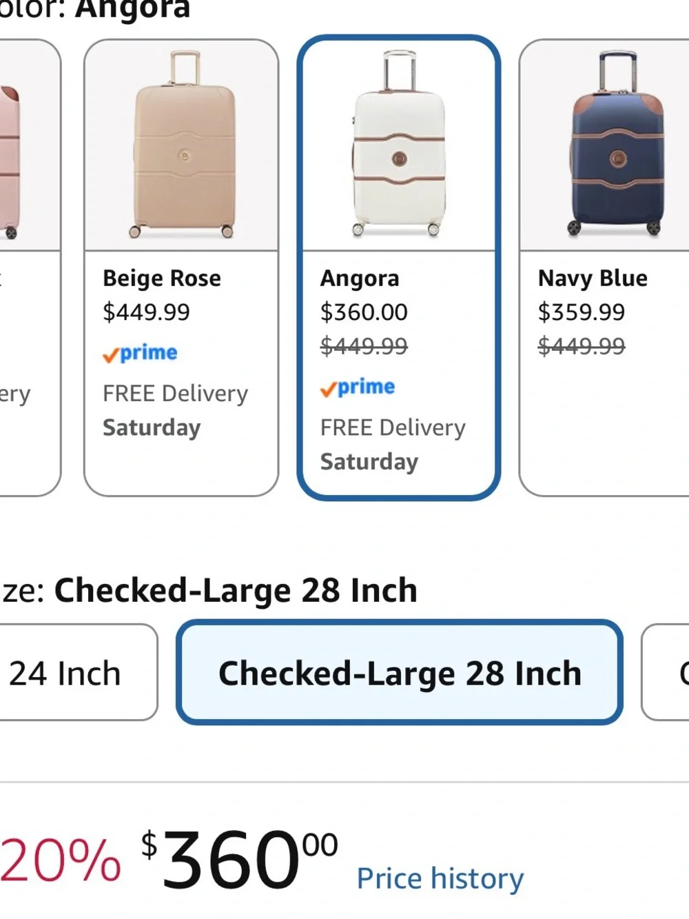Click the FREE Delivery Saturday text for Beige Rose
The image size is (689, 919).
[x=175, y=410]
